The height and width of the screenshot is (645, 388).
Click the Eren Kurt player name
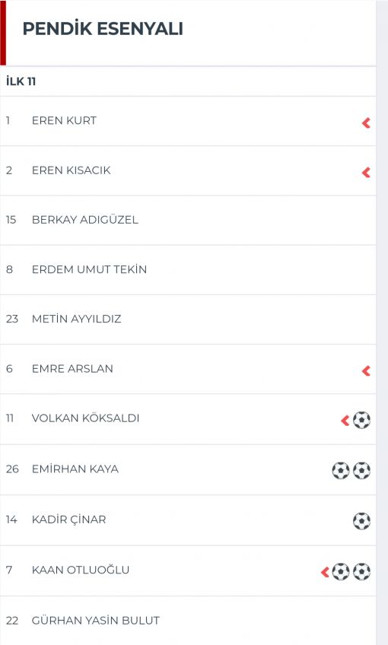pyautogui.click(x=64, y=120)
